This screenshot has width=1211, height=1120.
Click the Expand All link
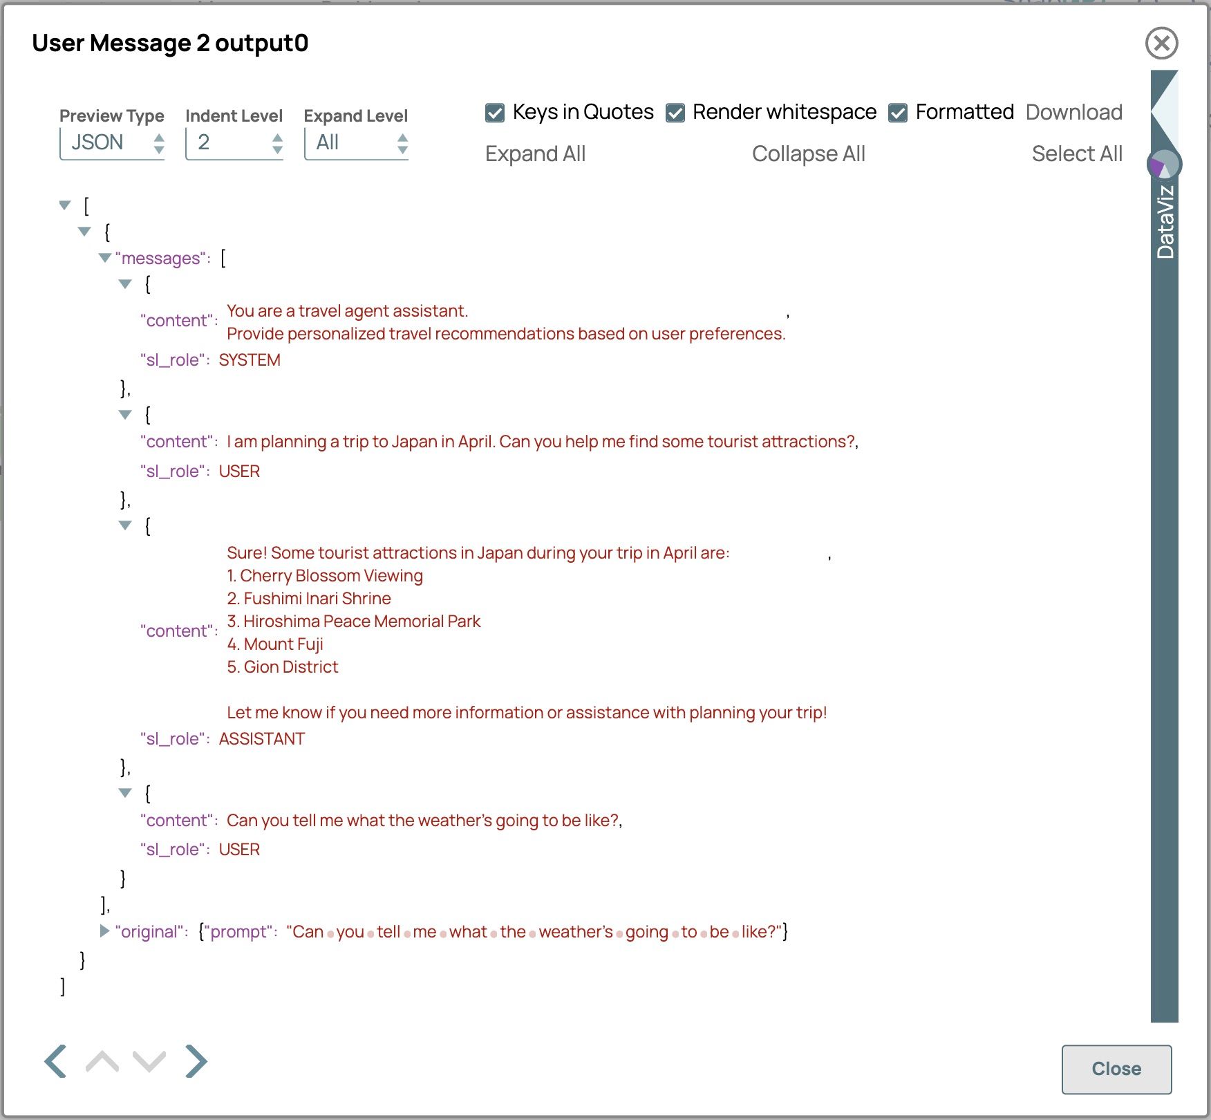[x=535, y=153]
